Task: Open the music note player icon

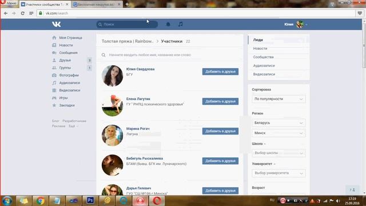Action: 181,24
